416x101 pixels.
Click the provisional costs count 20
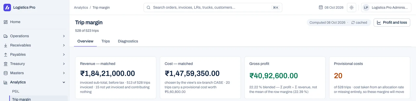coord(338,76)
